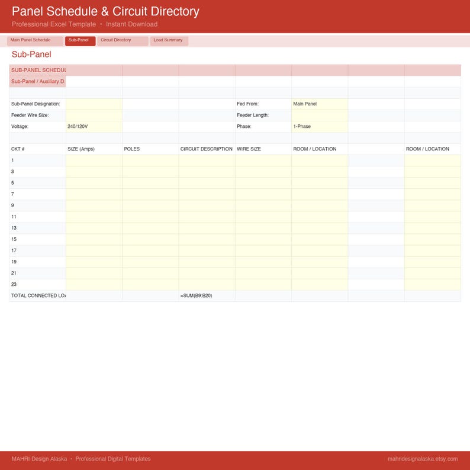Click the SIZE (Amps) column header
Image resolution: width=470 pixels, height=470 pixels.
94,149
